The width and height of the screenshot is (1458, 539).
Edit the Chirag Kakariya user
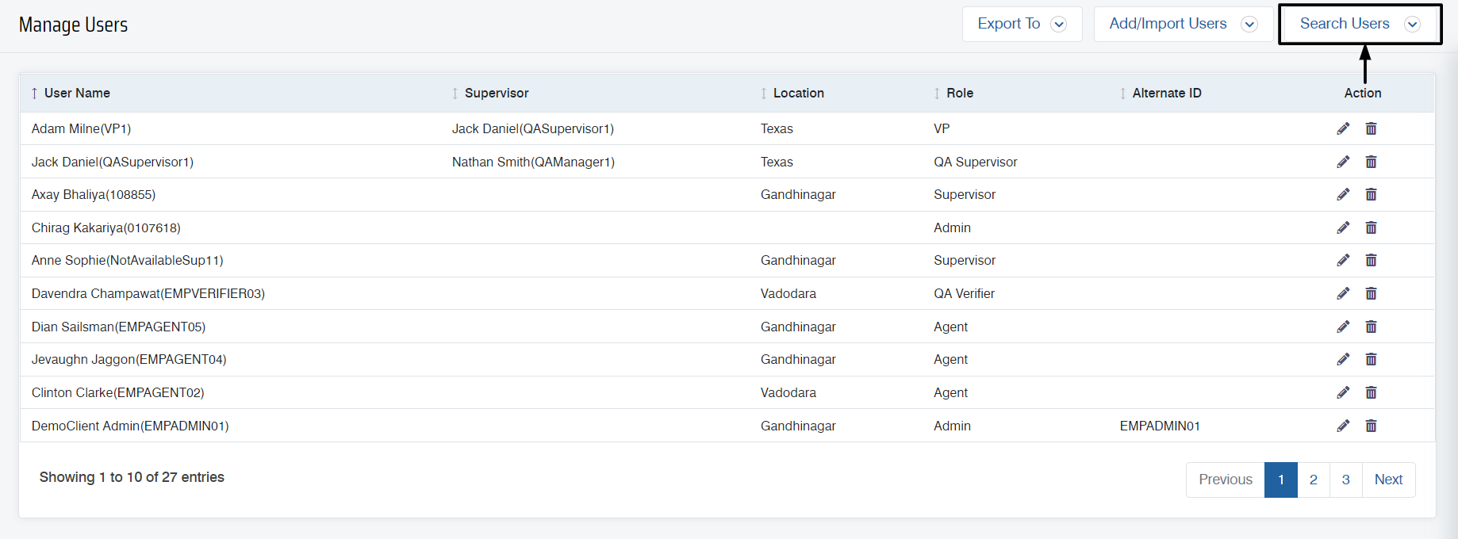click(1343, 227)
